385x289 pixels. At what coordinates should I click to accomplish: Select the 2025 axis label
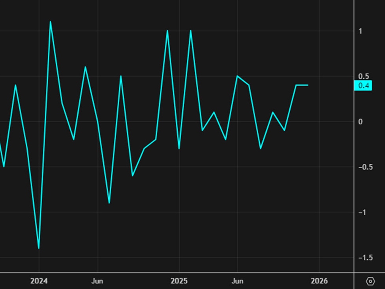[180, 281]
